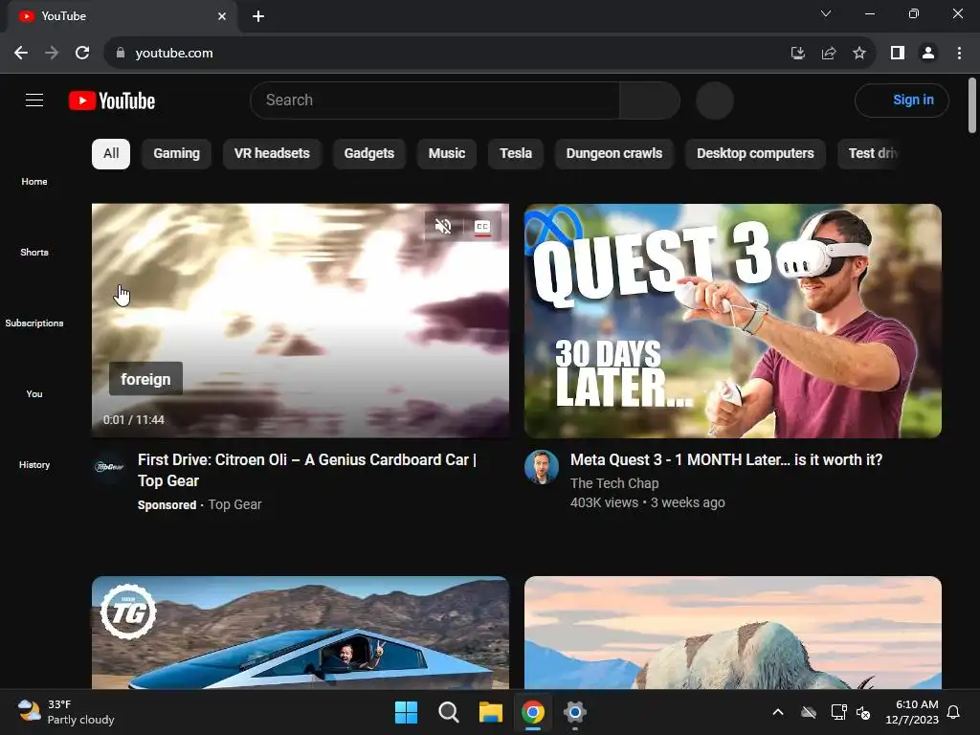Open First Drive: Citroen Oli video title
The height and width of the screenshot is (735, 980).
click(x=307, y=470)
